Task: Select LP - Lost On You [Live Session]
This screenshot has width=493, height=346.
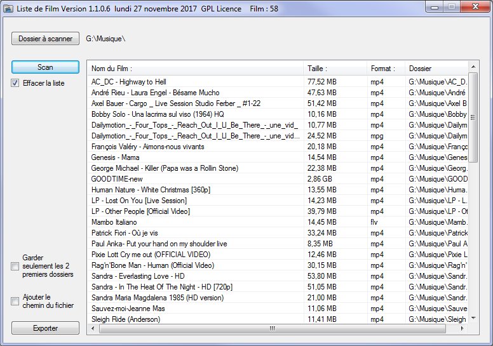Action: click(x=278, y=201)
